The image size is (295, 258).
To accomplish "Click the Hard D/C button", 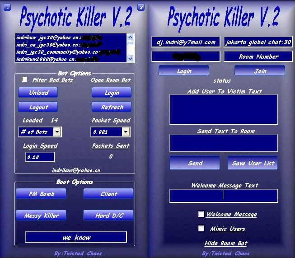I will 108,215.
